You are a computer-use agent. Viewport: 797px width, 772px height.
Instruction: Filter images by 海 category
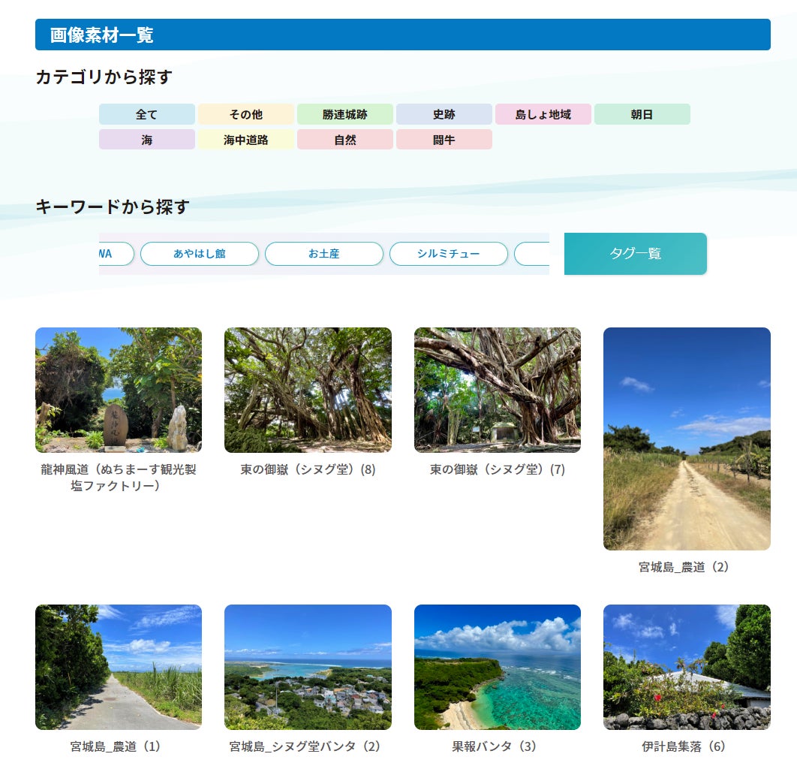(x=146, y=139)
